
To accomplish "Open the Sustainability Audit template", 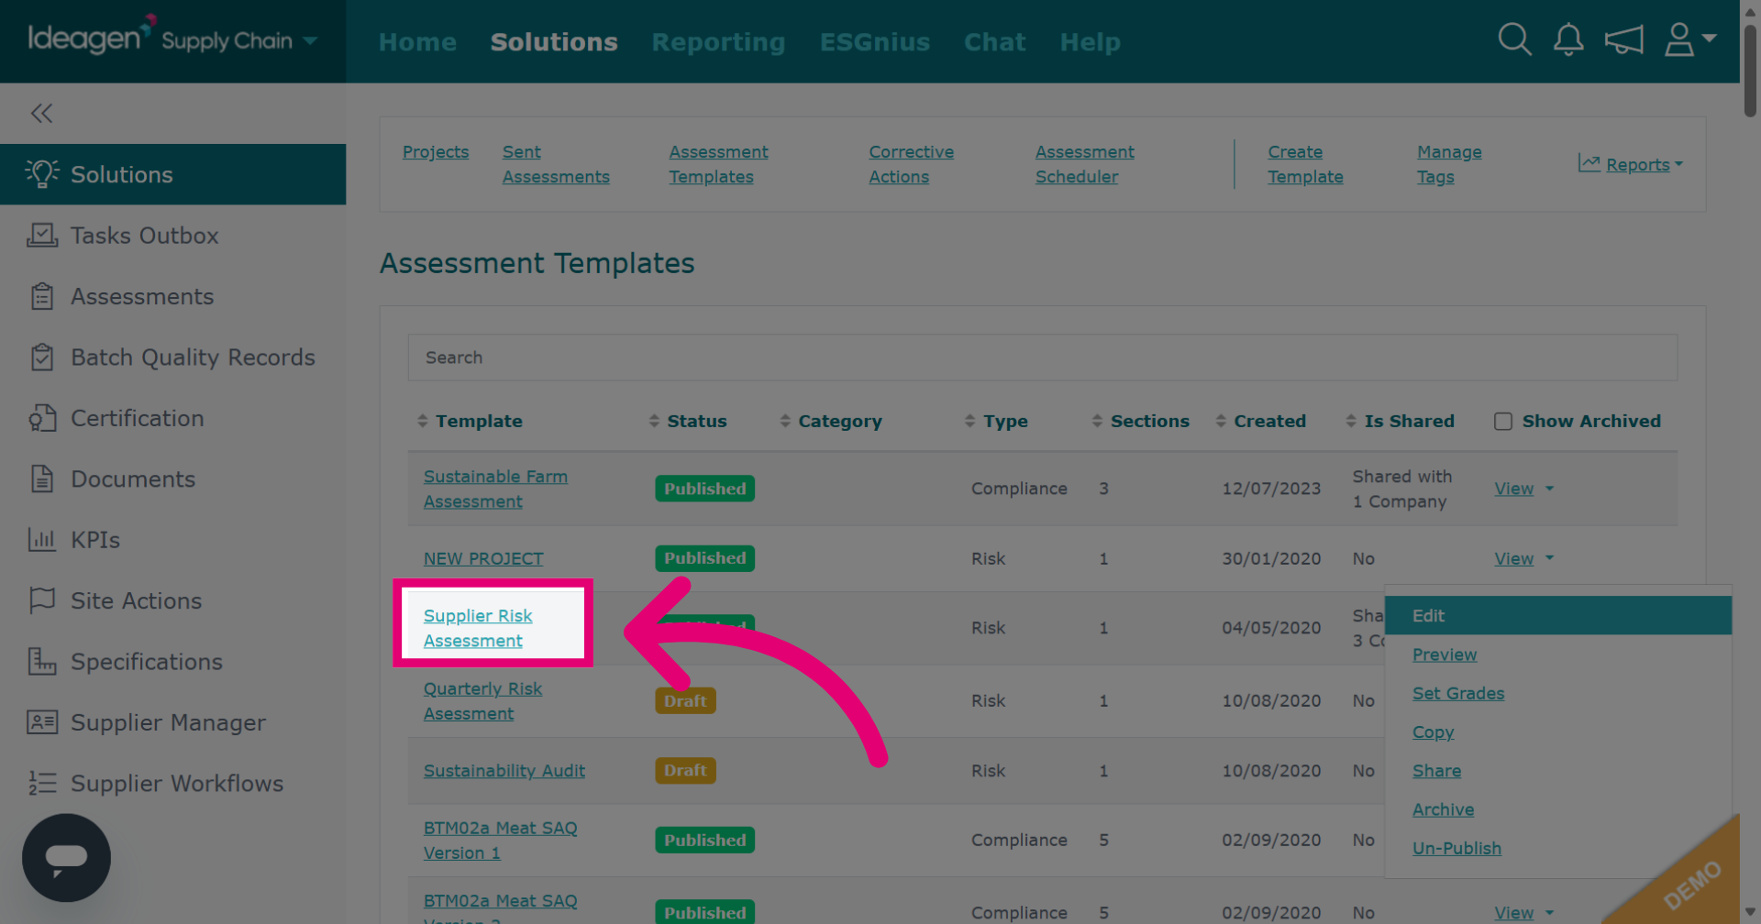I will point(504,771).
